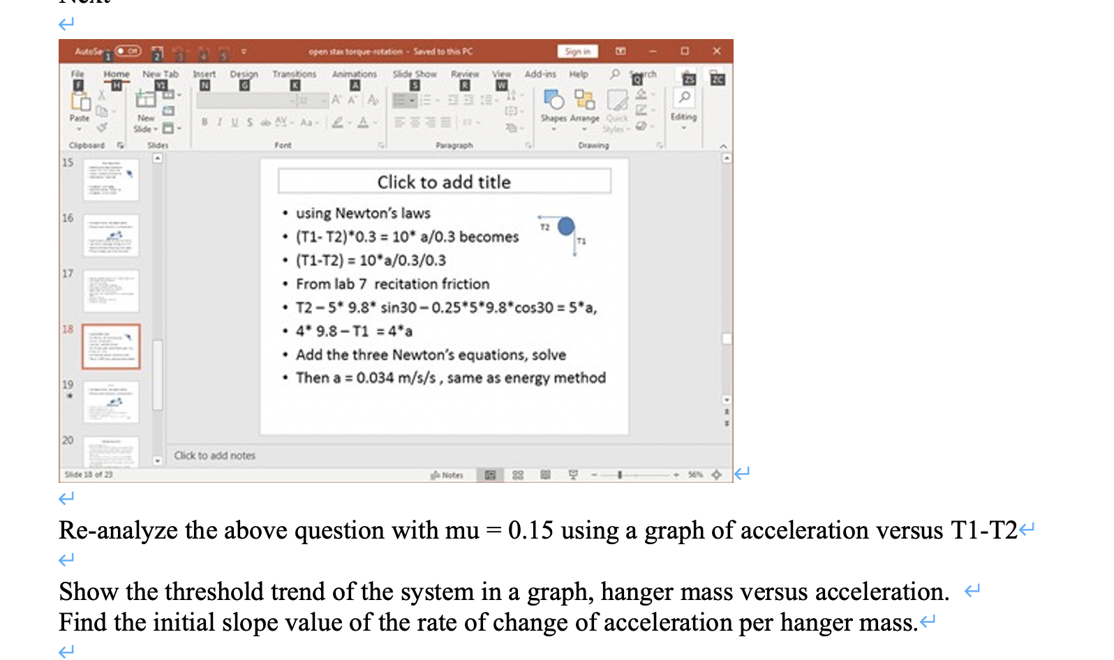Open the Review tab
1114x660 pixels.
tap(465, 74)
